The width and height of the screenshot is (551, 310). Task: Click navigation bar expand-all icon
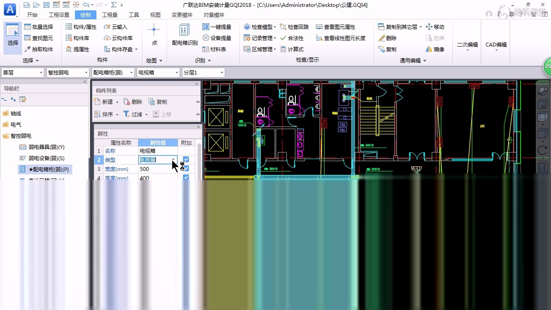(13, 99)
